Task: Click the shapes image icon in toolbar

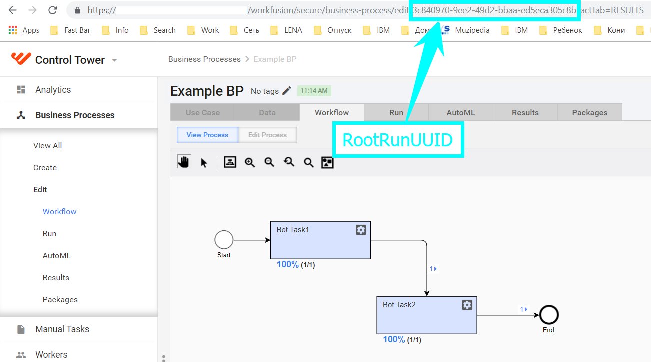Action: [x=327, y=162]
